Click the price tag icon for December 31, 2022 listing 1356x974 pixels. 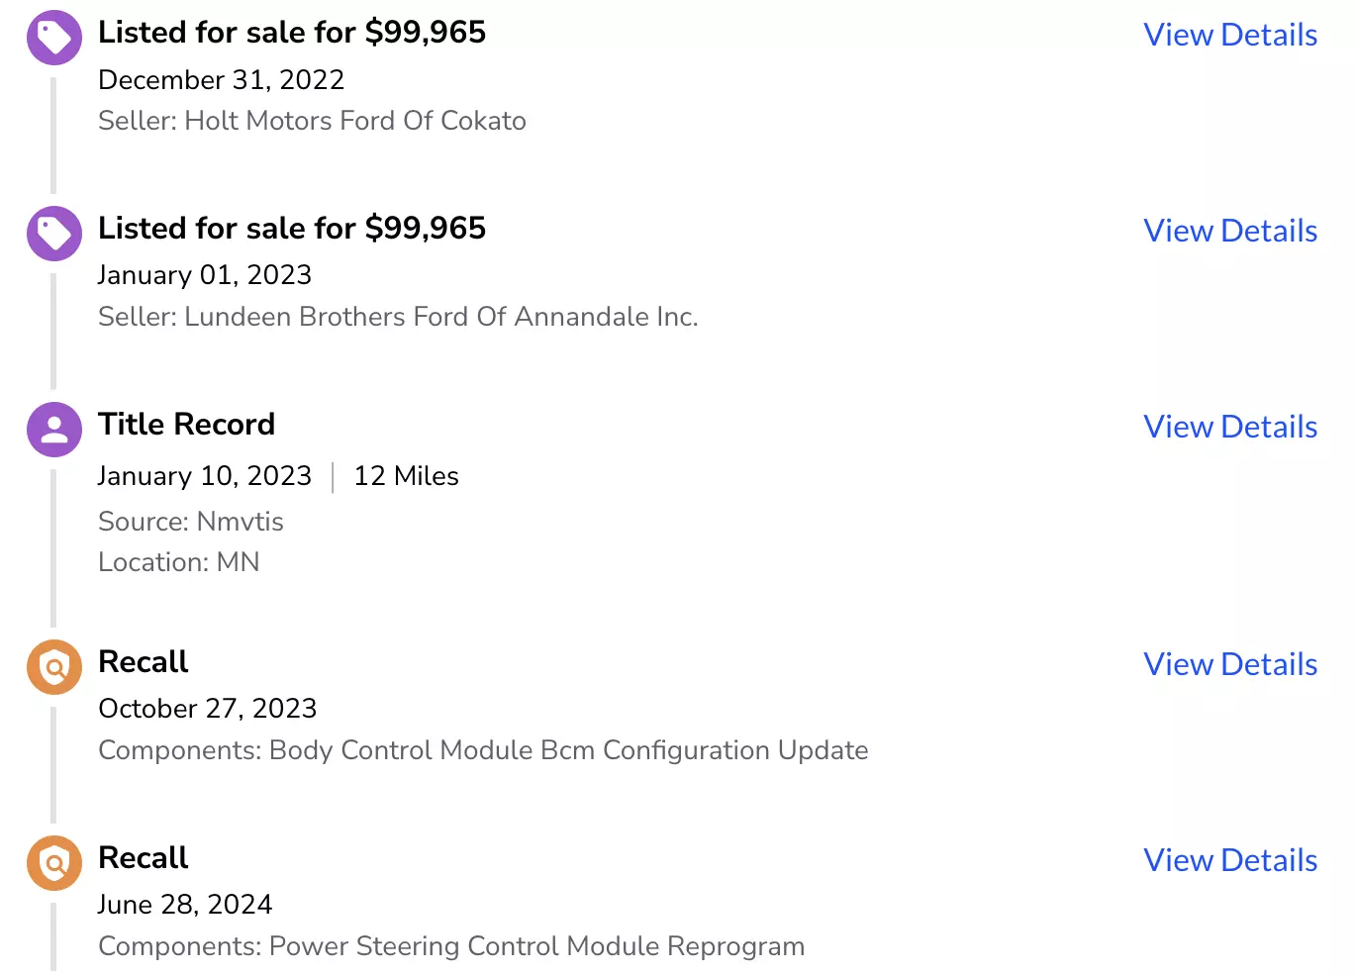54,38
